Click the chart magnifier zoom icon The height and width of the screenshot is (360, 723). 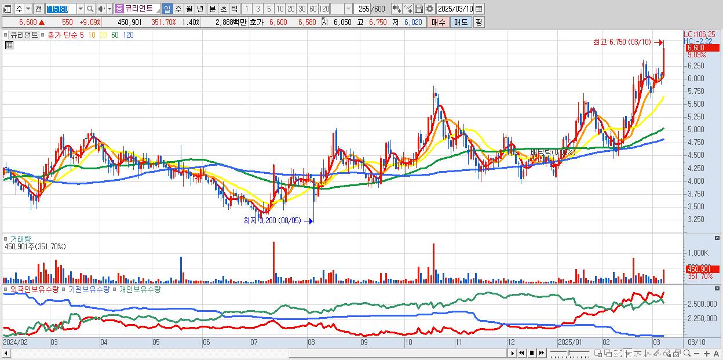point(687,353)
